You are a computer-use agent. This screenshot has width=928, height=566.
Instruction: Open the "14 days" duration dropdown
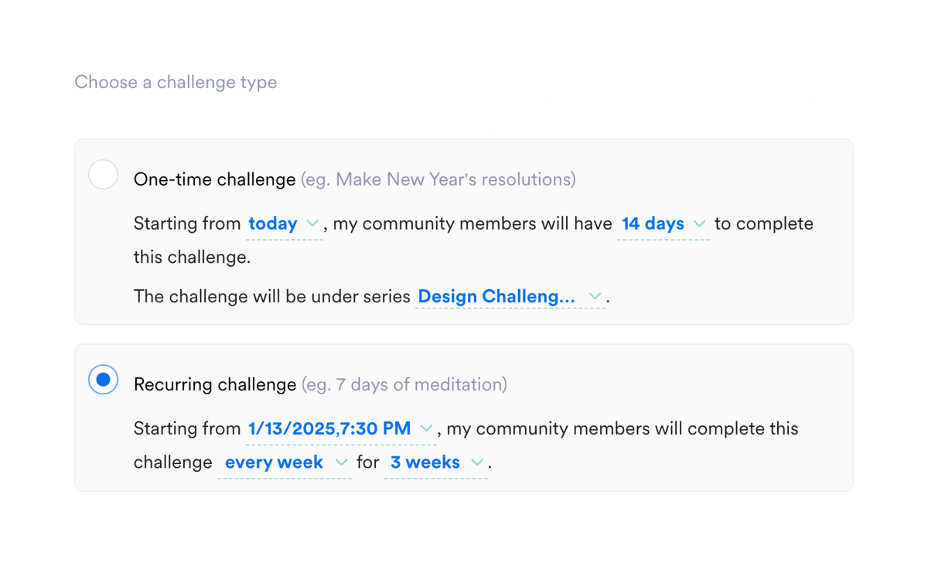653,223
